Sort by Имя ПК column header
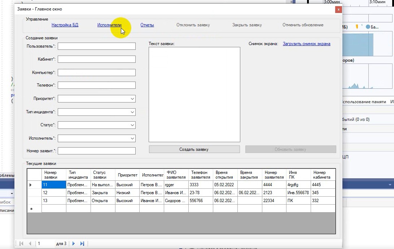 (x=298, y=175)
